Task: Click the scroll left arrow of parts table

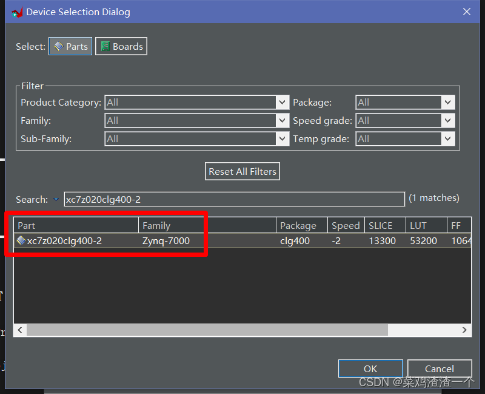Action: point(20,330)
